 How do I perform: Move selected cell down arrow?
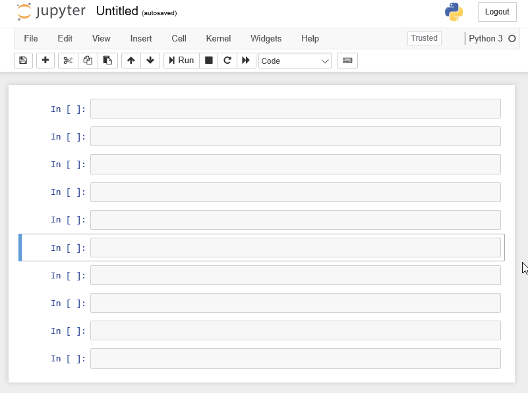pyautogui.click(x=150, y=61)
